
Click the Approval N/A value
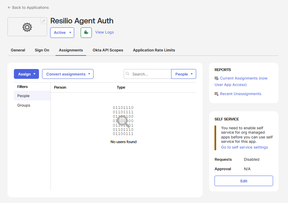tap(247, 169)
